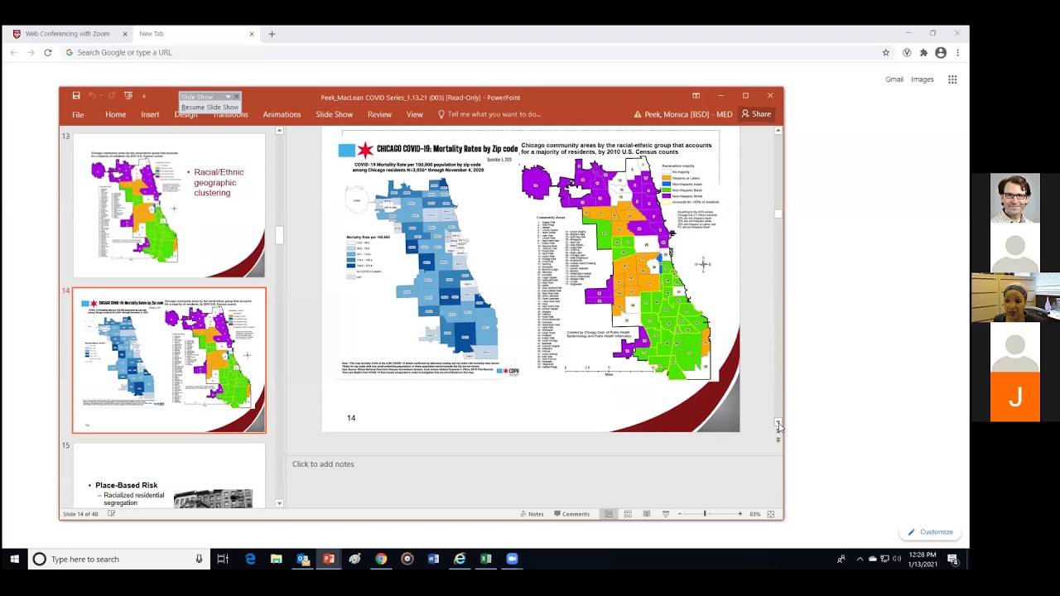Open Task View in taskbar
The image size is (1060, 596).
(223, 559)
